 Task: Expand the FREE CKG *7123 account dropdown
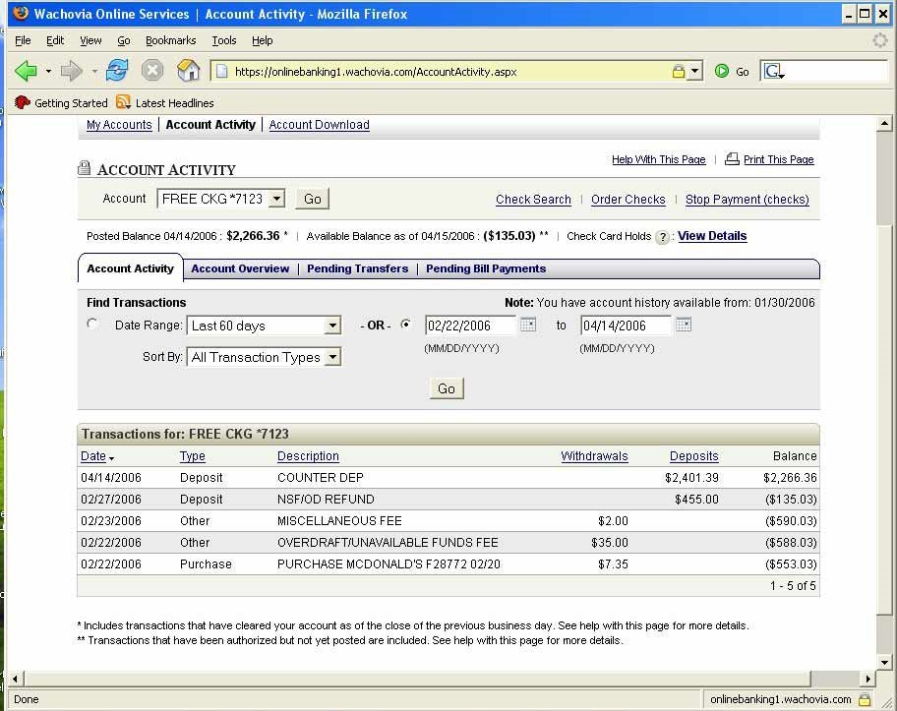[276, 199]
